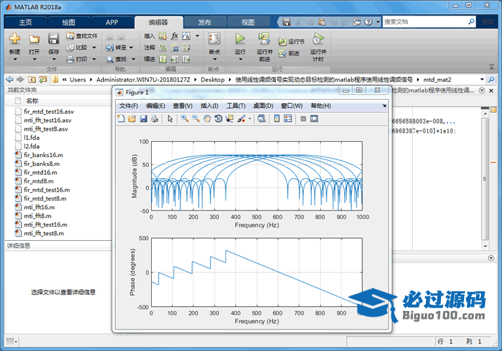Click the New (新建) file icon

[x=15, y=39]
